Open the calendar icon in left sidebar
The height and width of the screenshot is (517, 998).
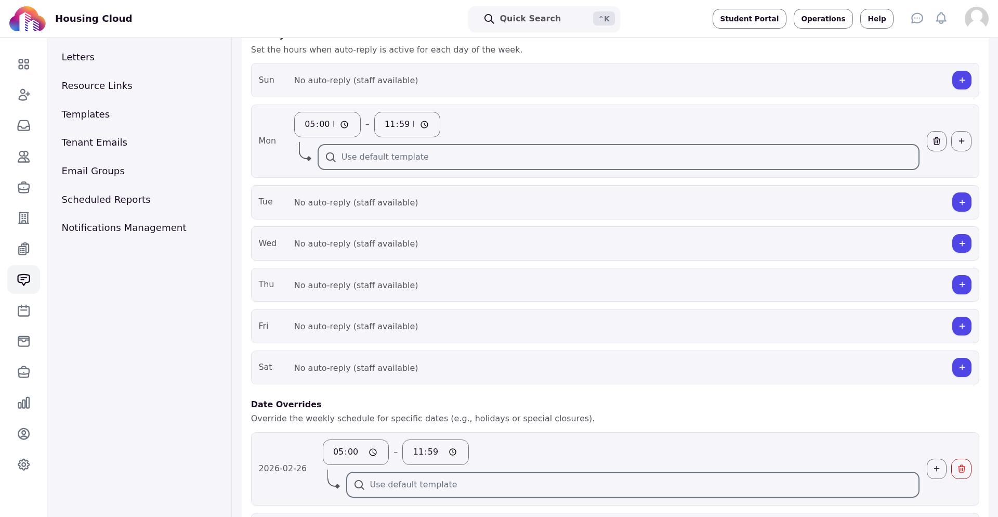pos(23,311)
